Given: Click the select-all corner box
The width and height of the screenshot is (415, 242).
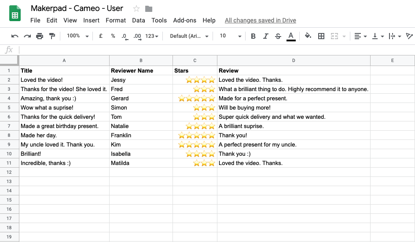Looking at the screenshot, I should [9, 60].
